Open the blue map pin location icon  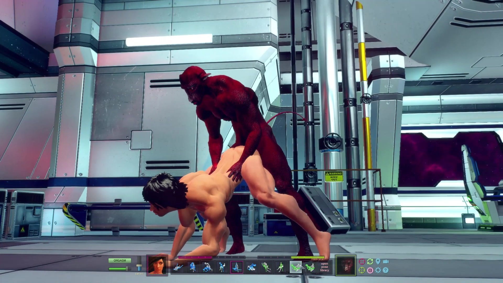tap(378, 262)
